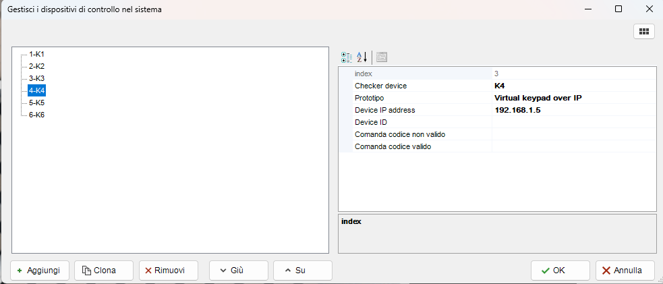
Task: Select 1-K1 in the device tree
Action: click(x=36, y=54)
